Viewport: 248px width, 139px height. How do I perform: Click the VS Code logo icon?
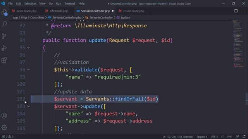coord(3,3)
